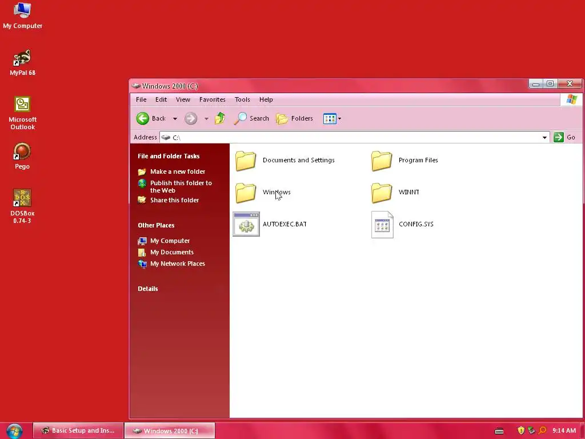Toggle the Folders pane

point(294,118)
